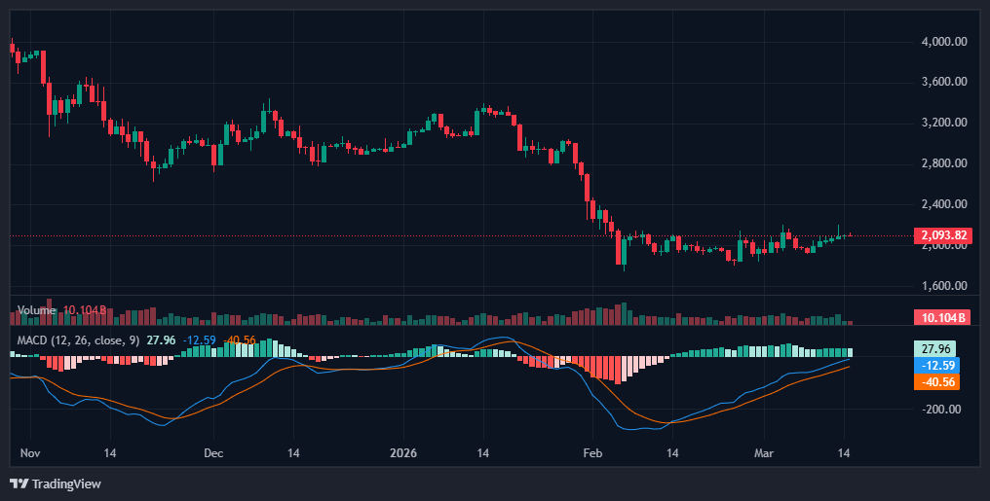Click the red 10.104B value in Volume legend
990x501 pixels.
[85, 310]
